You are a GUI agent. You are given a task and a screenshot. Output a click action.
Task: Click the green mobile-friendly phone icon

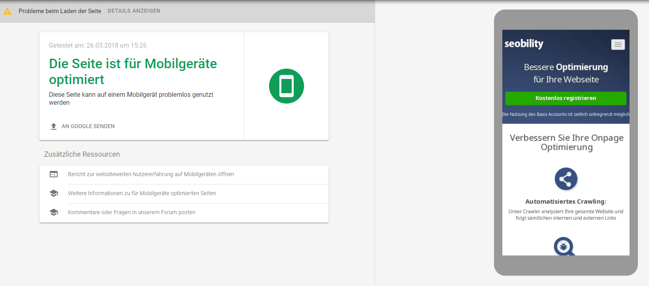[287, 86]
